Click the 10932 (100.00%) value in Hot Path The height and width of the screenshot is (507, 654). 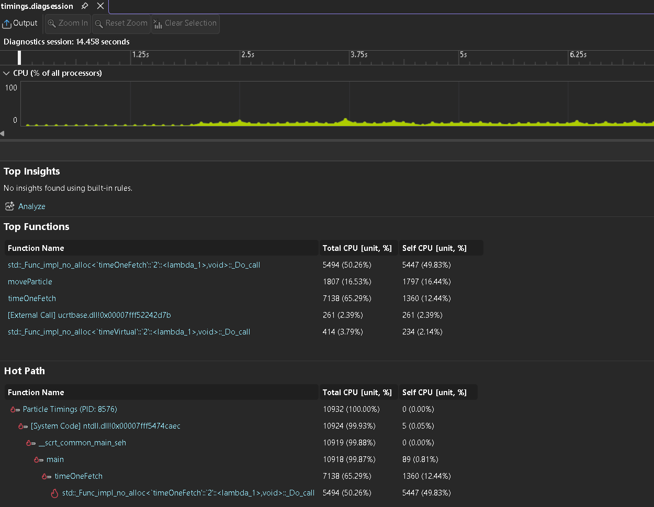pyautogui.click(x=351, y=409)
